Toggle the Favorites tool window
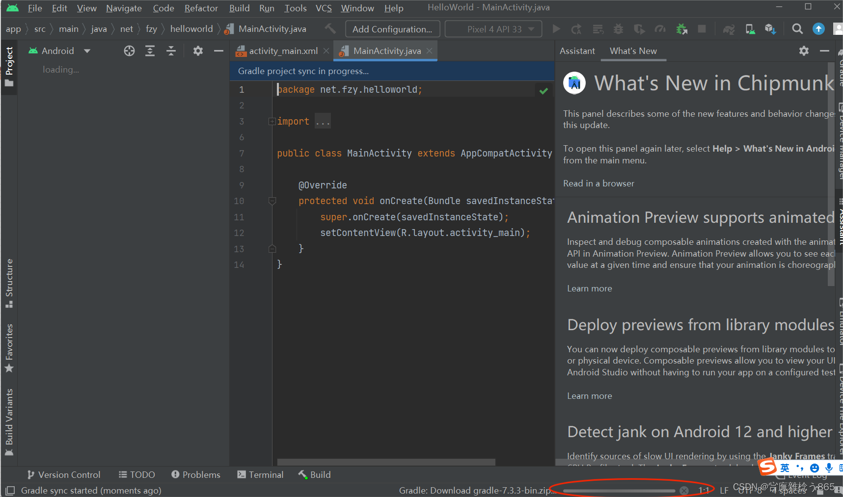843x497 pixels. [9, 348]
